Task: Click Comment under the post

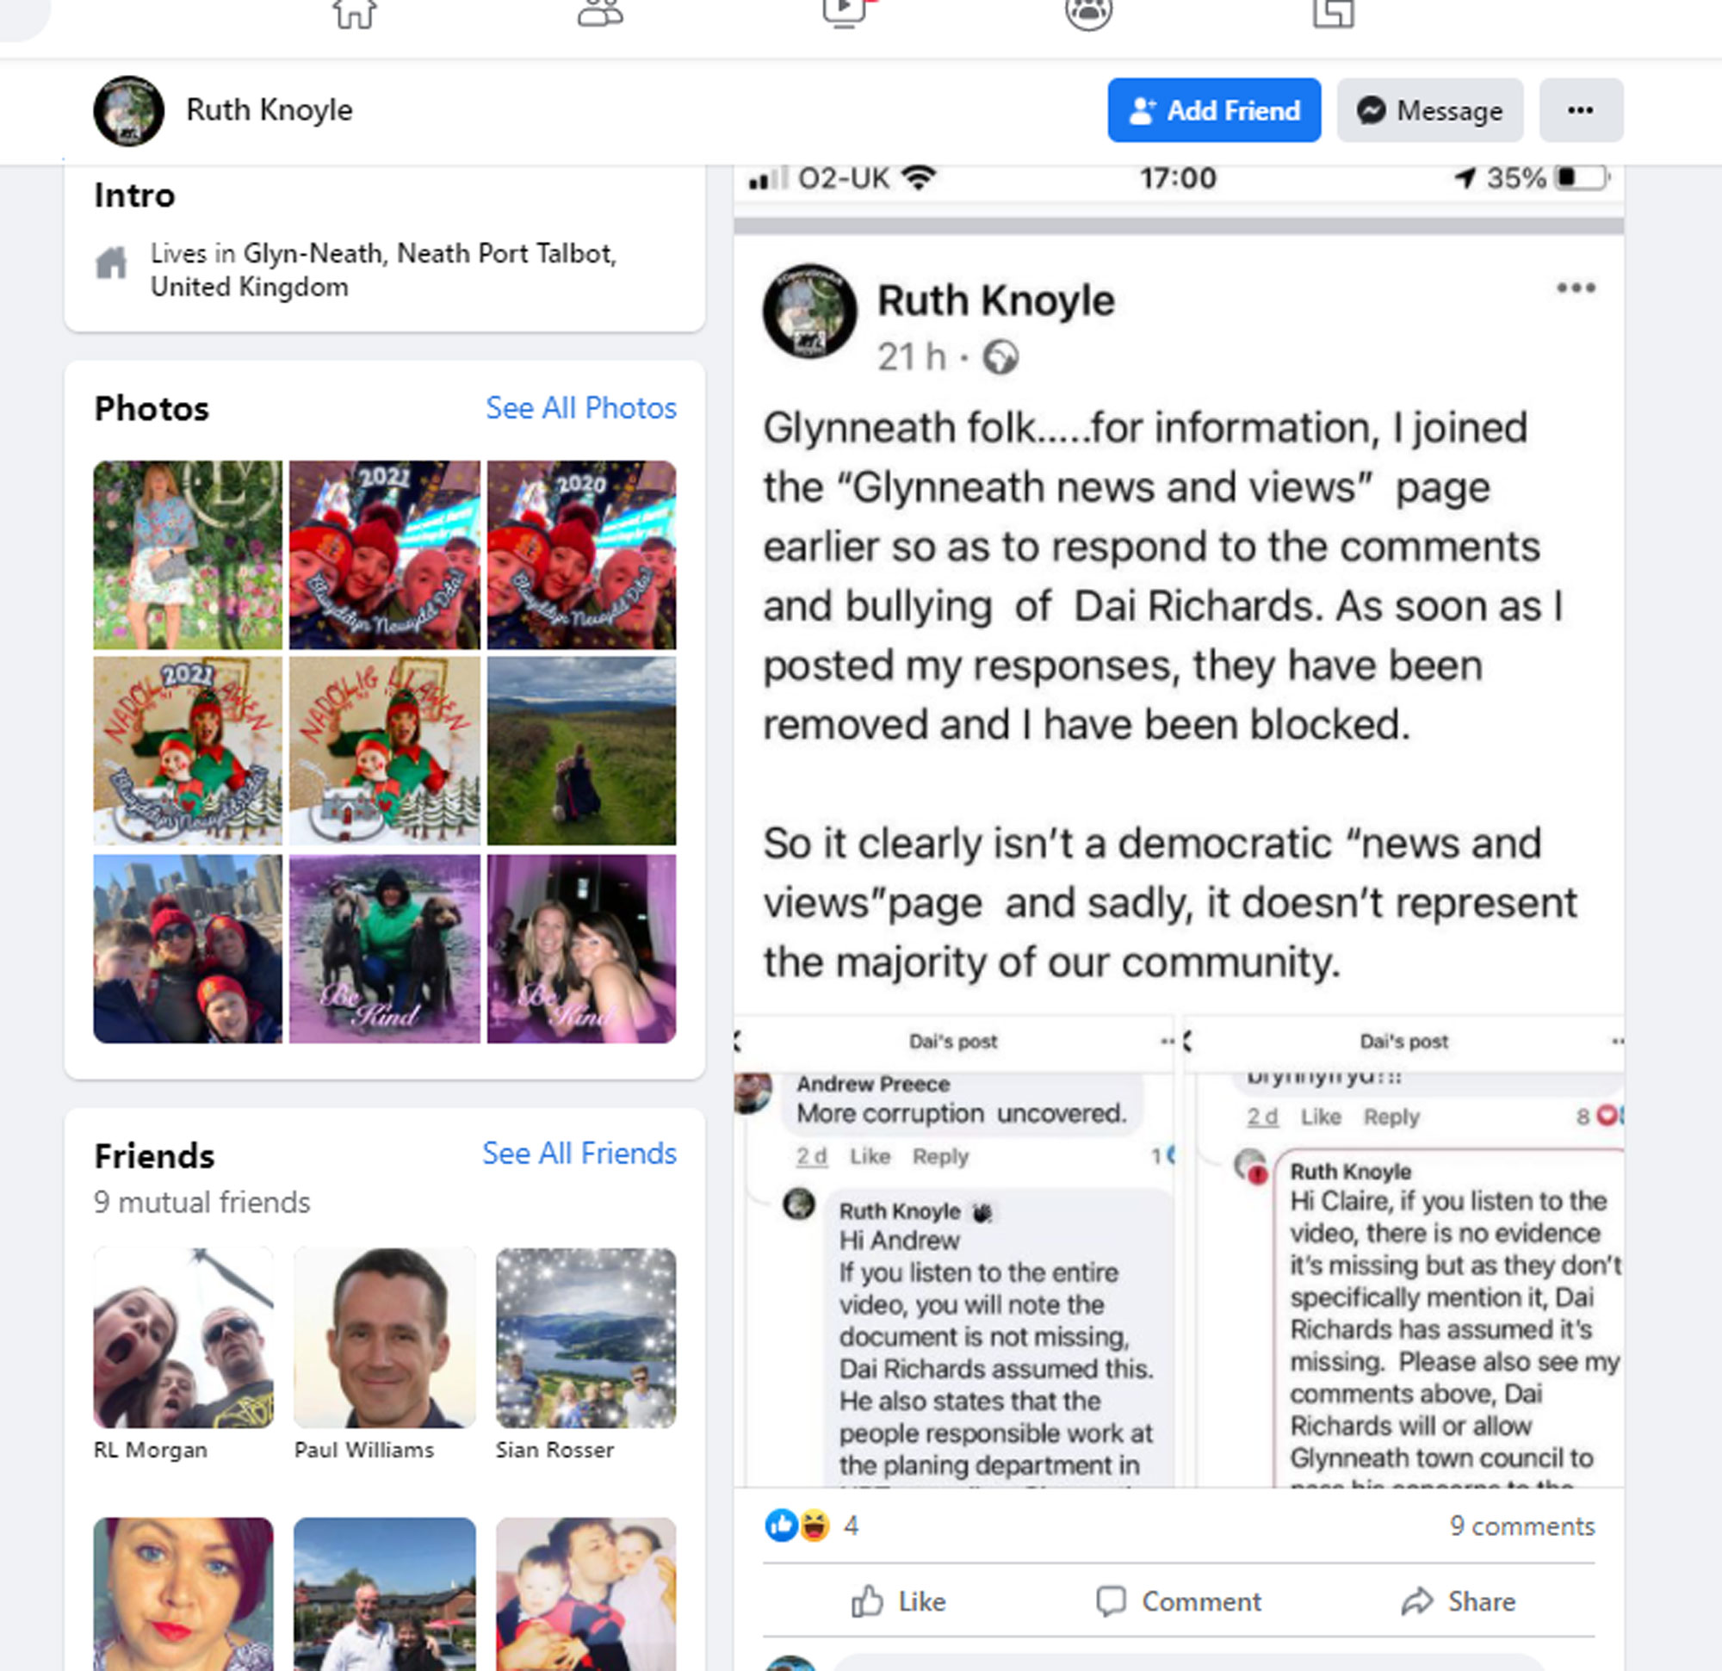Action: pos(1178,1601)
